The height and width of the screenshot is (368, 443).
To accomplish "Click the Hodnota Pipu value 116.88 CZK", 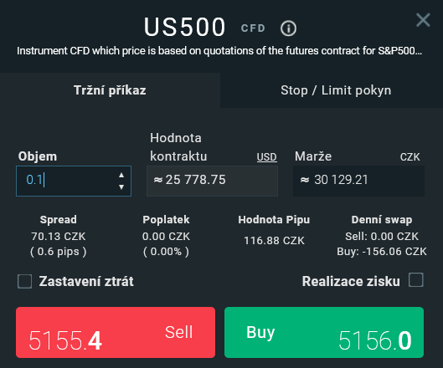I will click(274, 241).
